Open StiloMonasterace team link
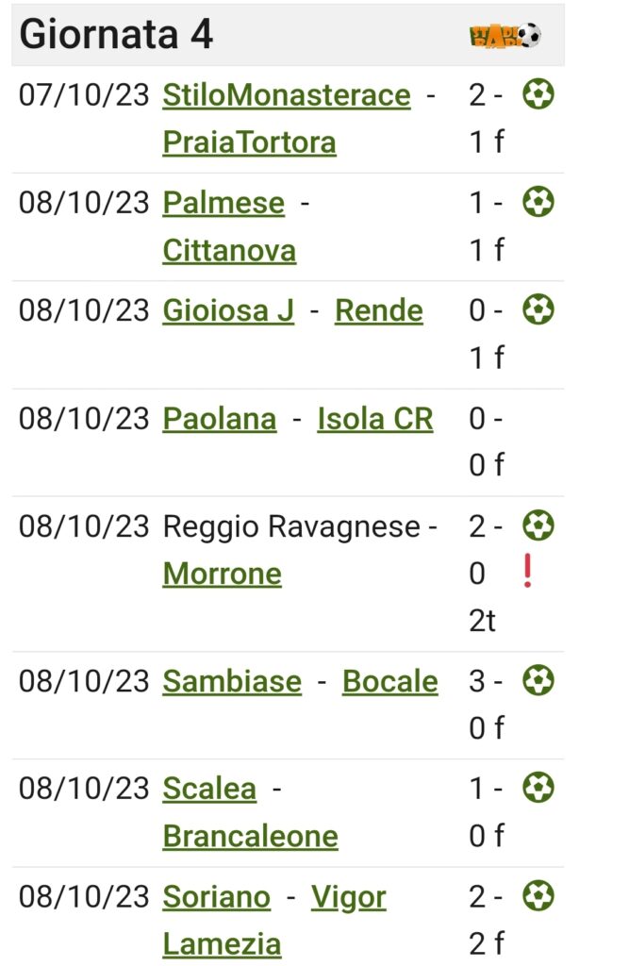 tap(287, 95)
